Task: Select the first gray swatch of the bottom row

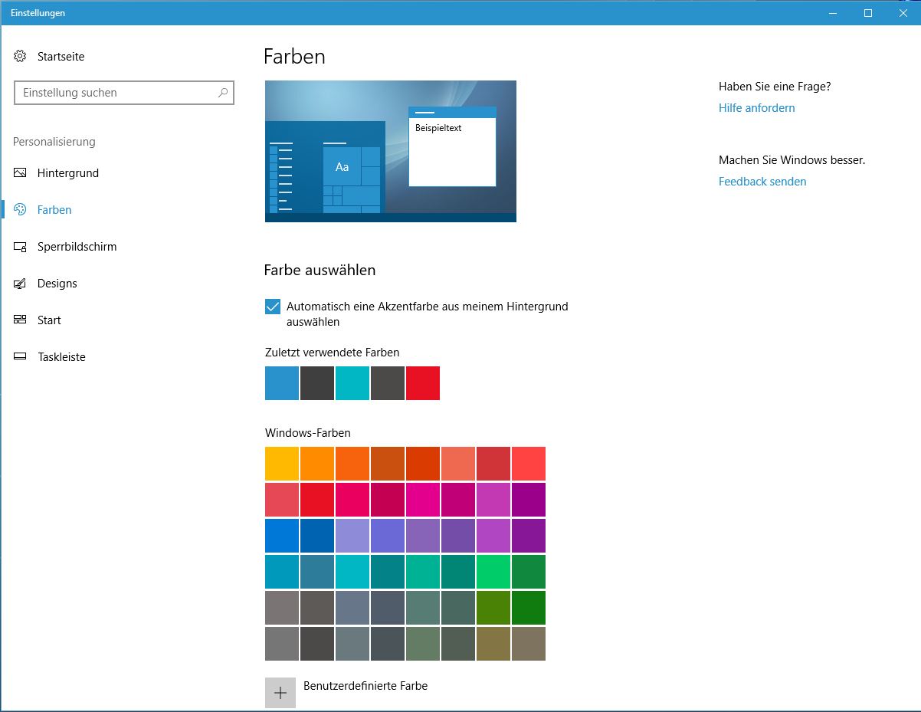Action: pos(282,644)
